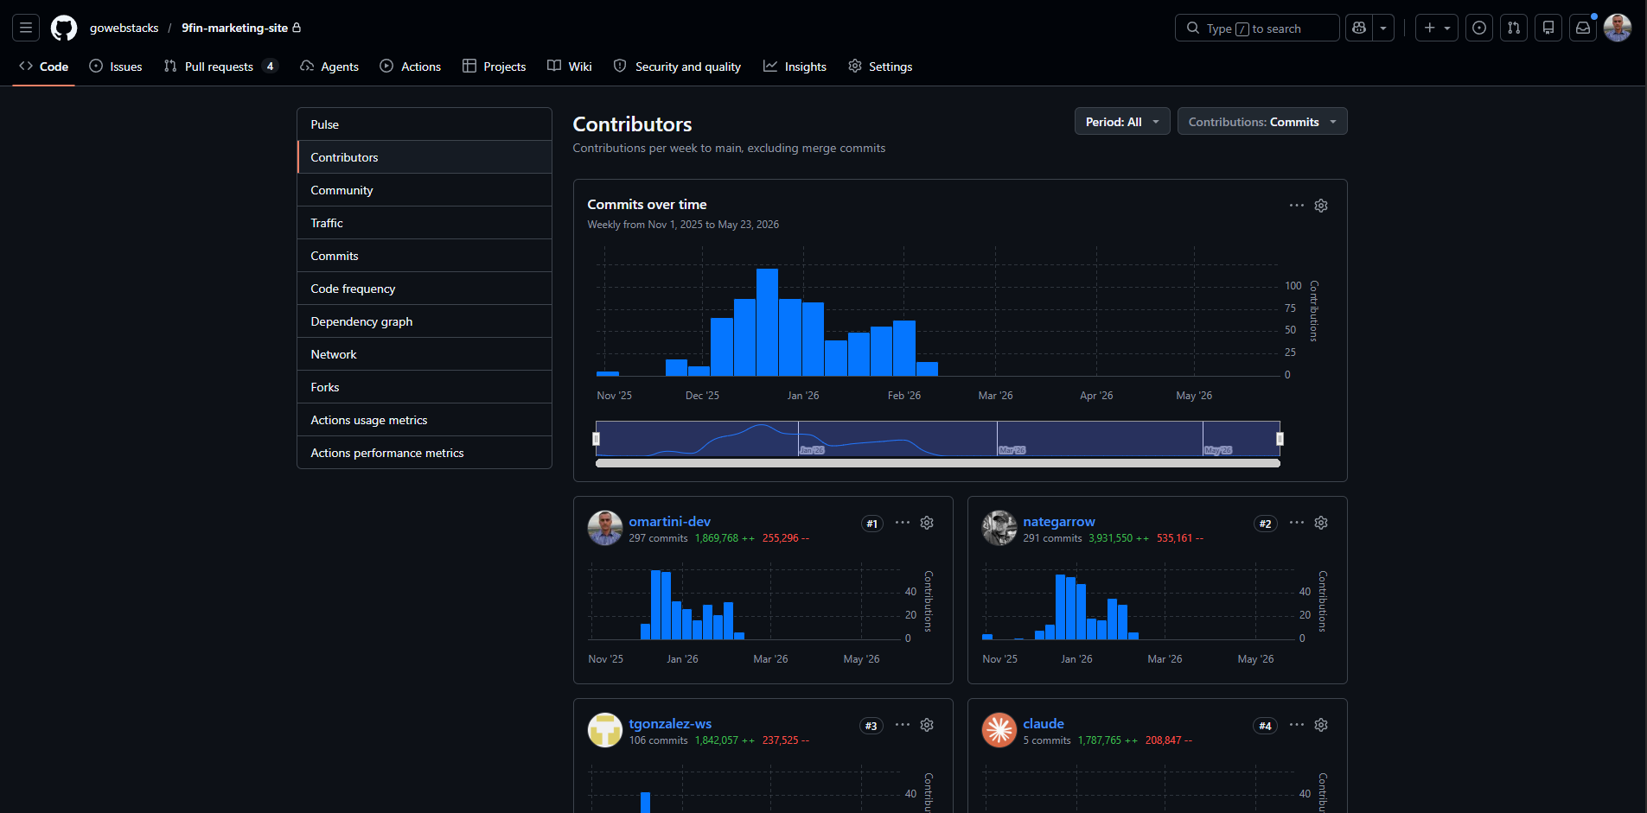Click the left handle of the chart range slider
Viewport: 1647px width, 813px height.
click(x=596, y=439)
